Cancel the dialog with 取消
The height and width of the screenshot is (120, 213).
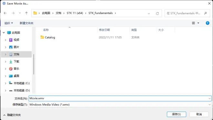pos(199,114)
